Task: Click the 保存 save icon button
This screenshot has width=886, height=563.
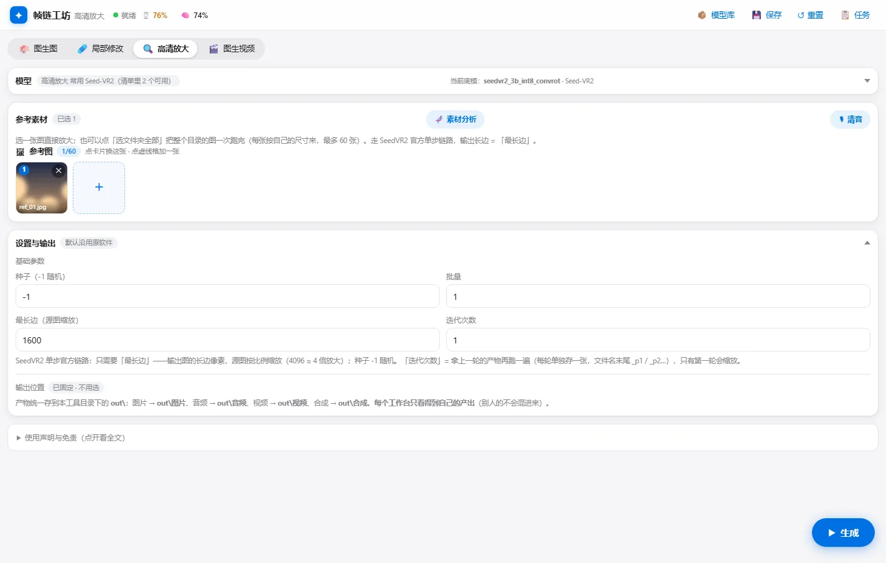Action: [x=767, y=15]
